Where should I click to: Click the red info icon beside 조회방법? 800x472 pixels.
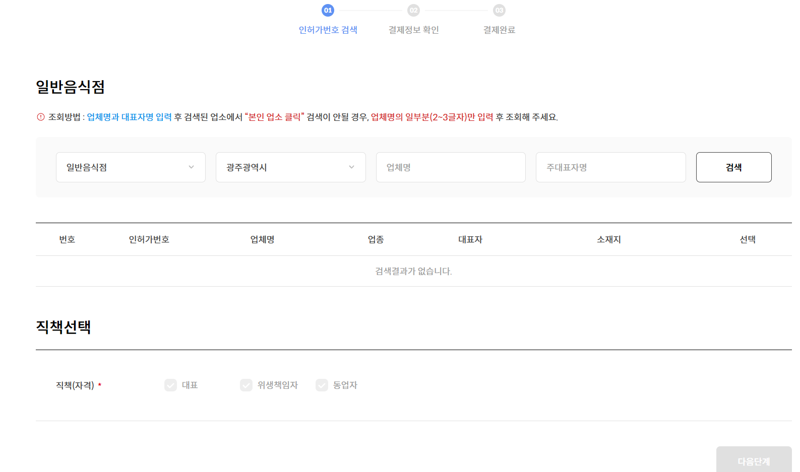(x=41, y=117)
